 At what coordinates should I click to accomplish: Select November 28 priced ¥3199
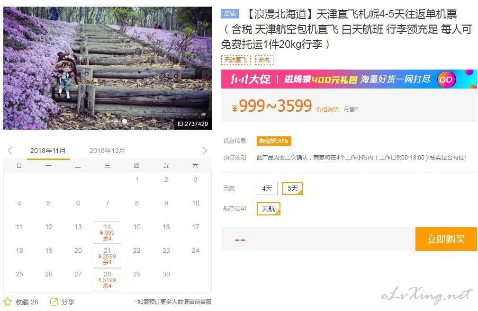click(x=108, y=280)
